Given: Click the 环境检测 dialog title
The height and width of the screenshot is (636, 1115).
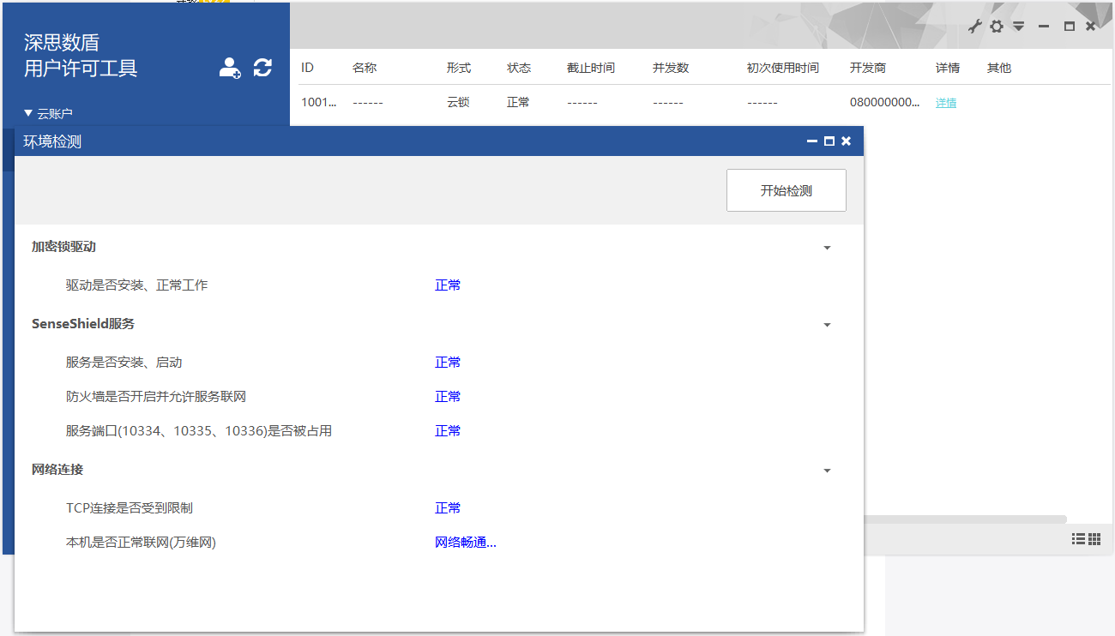Looking at the screenshot, I should coord(52,141).
